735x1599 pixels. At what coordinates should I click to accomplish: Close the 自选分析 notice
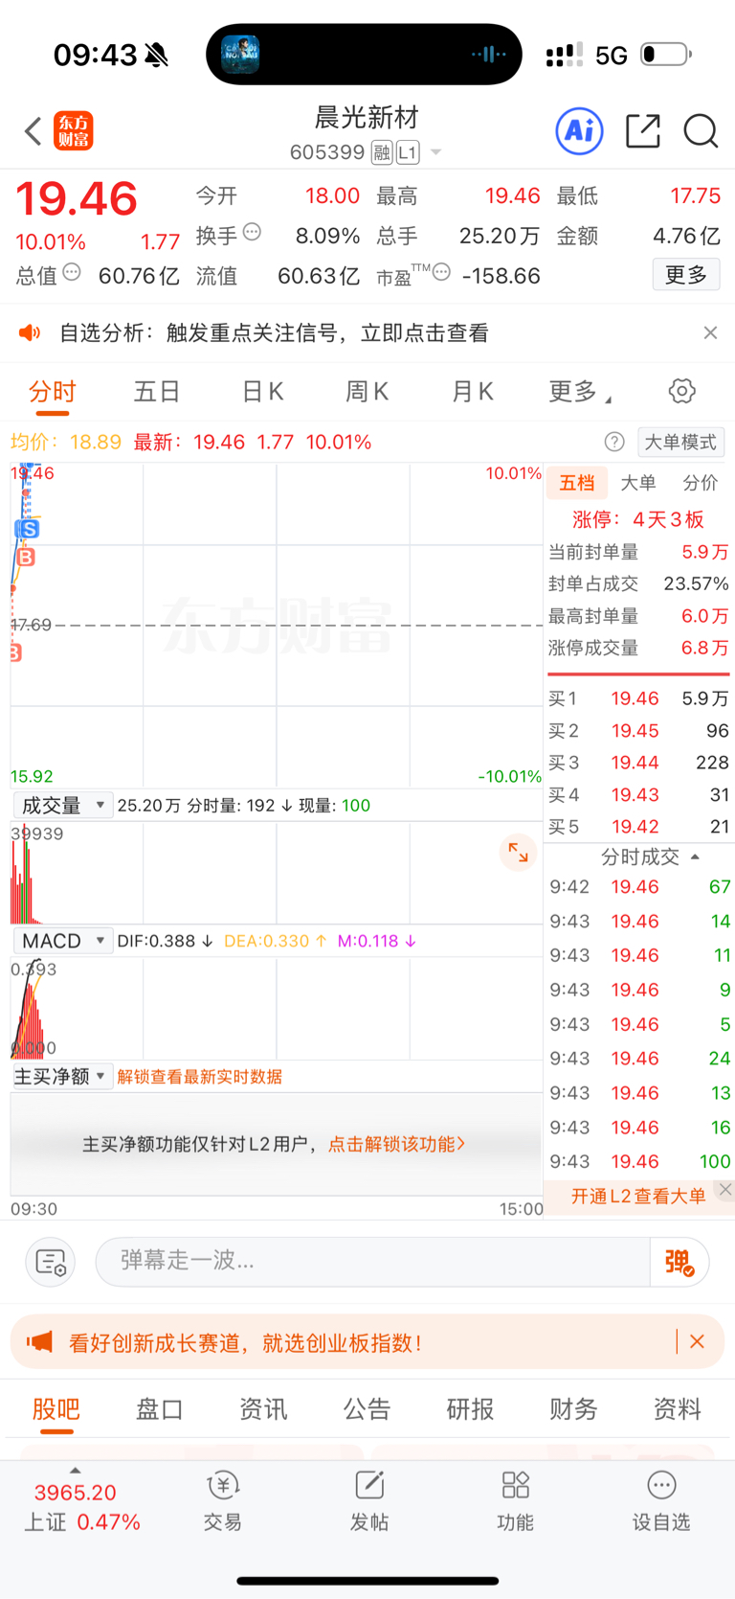(x=710, y=332)
